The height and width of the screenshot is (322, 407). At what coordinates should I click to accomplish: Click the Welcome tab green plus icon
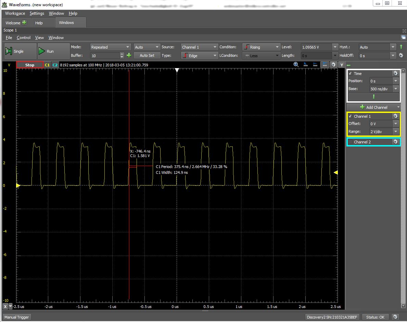(x=24, y=23)
